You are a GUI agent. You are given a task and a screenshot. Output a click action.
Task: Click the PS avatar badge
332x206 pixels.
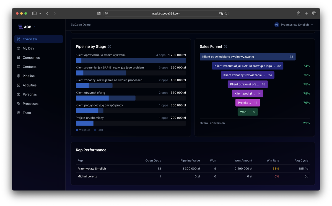[x=277, y=25]
